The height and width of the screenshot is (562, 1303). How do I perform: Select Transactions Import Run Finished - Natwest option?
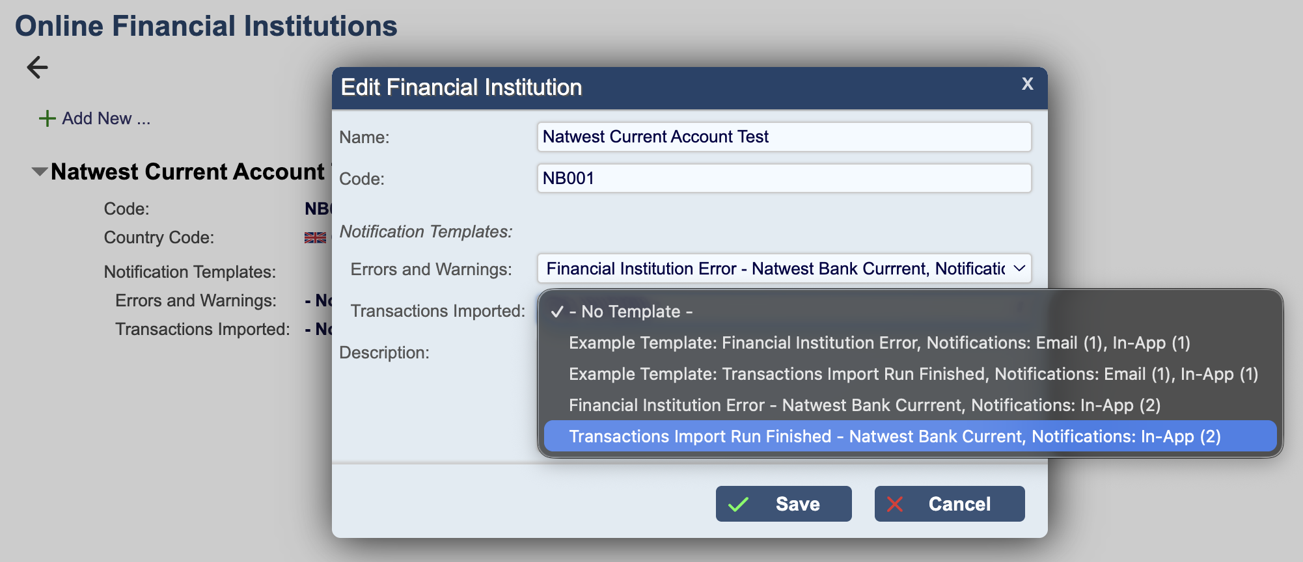894,436
